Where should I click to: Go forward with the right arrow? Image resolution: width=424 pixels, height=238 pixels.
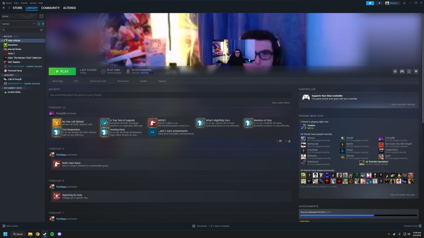coord(9,8)
